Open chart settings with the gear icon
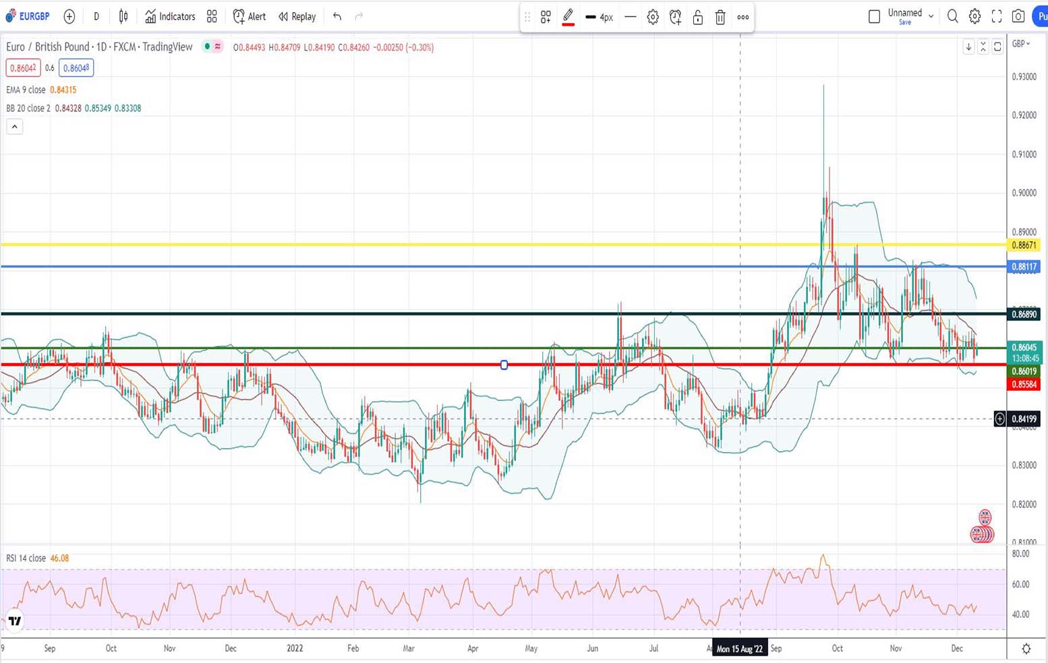This screenshot has height=663, width=1048. pos(973,16)
